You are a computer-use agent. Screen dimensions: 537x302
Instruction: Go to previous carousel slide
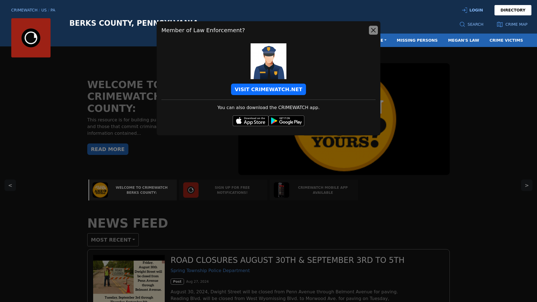(10, 185)
